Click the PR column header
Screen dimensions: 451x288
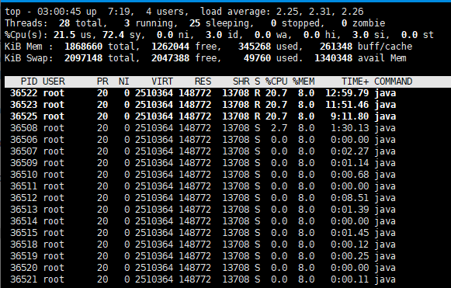(102, 82)
